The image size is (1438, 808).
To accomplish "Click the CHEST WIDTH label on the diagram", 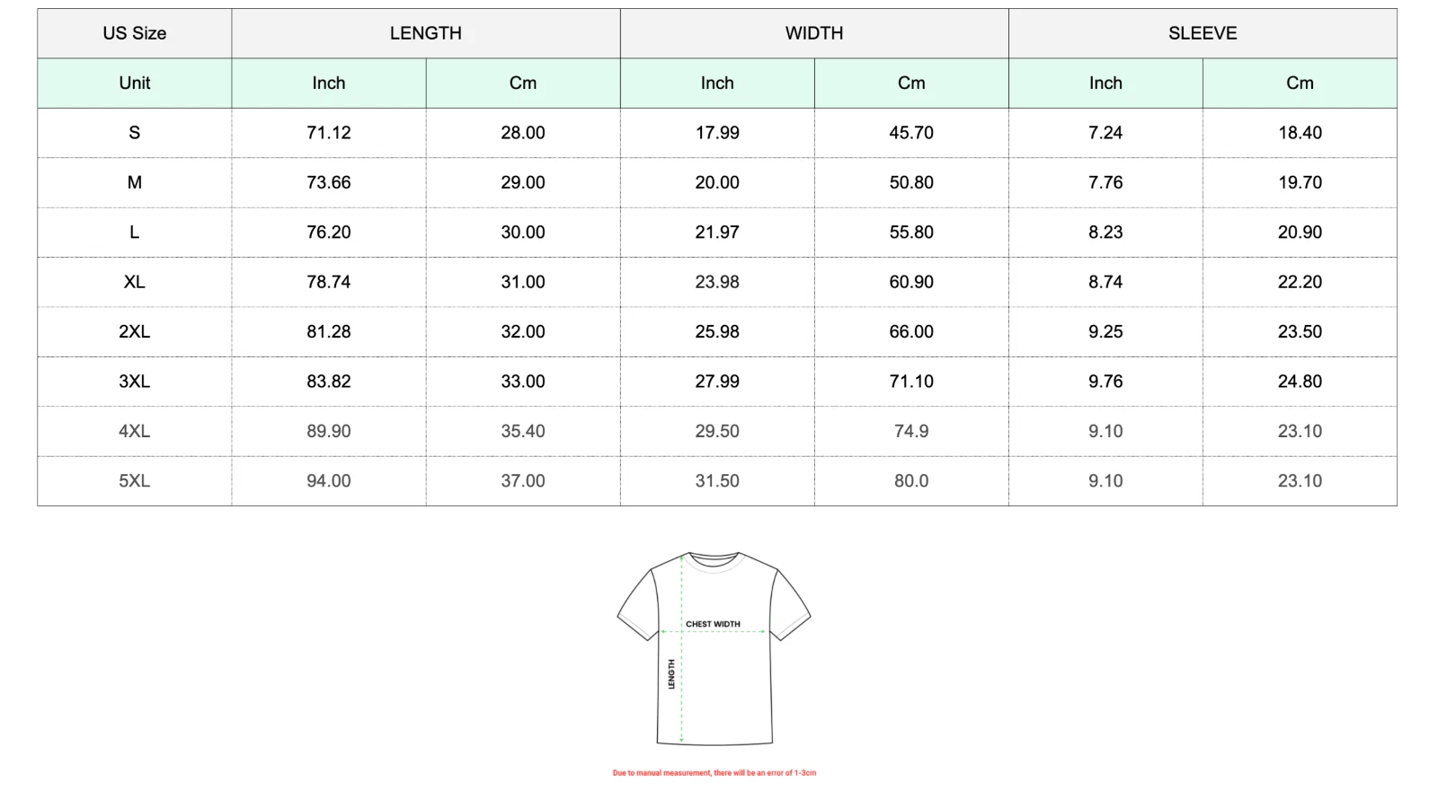I will [713, 624].
